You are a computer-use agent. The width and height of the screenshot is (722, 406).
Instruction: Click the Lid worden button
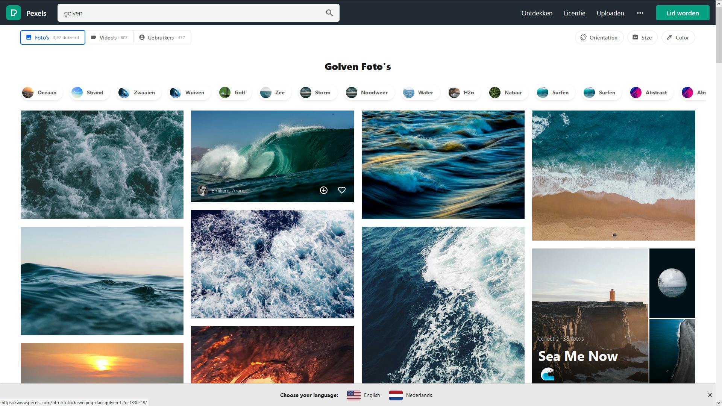pyautogui.click(x=683, y=13)
